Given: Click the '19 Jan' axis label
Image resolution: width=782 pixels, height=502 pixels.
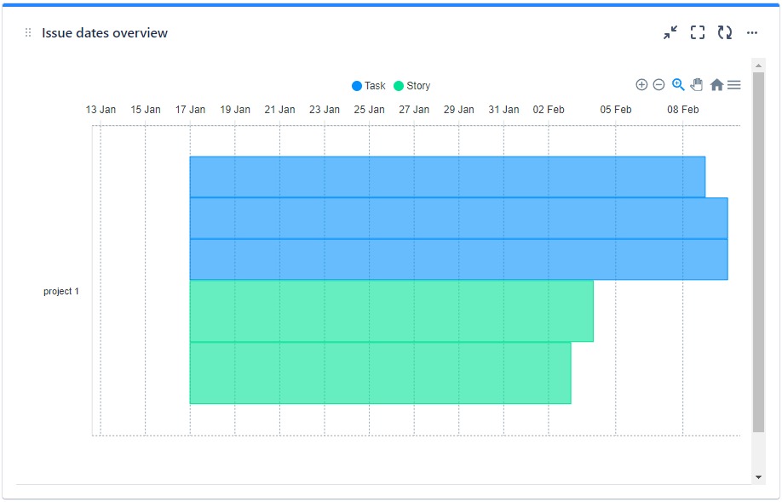Looking at the screenshot, I should (x=235, y=110).
